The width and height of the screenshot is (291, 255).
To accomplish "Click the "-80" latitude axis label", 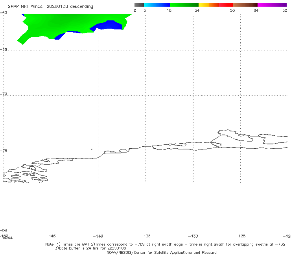I will coord(4,230).
